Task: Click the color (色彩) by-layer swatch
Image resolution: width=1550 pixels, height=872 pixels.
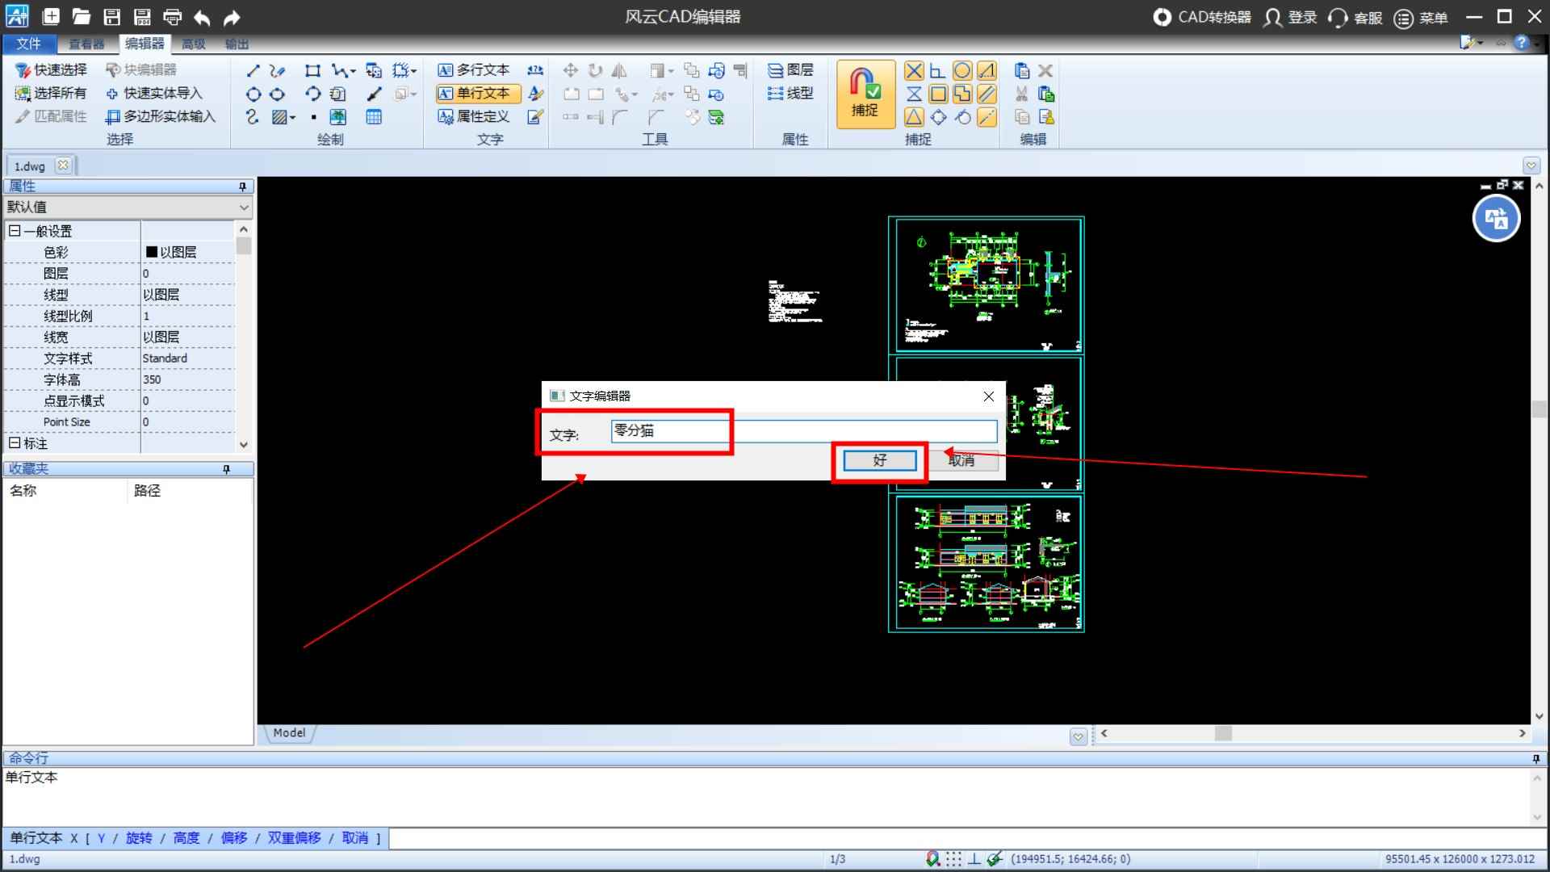Action: tap(152, 253)
